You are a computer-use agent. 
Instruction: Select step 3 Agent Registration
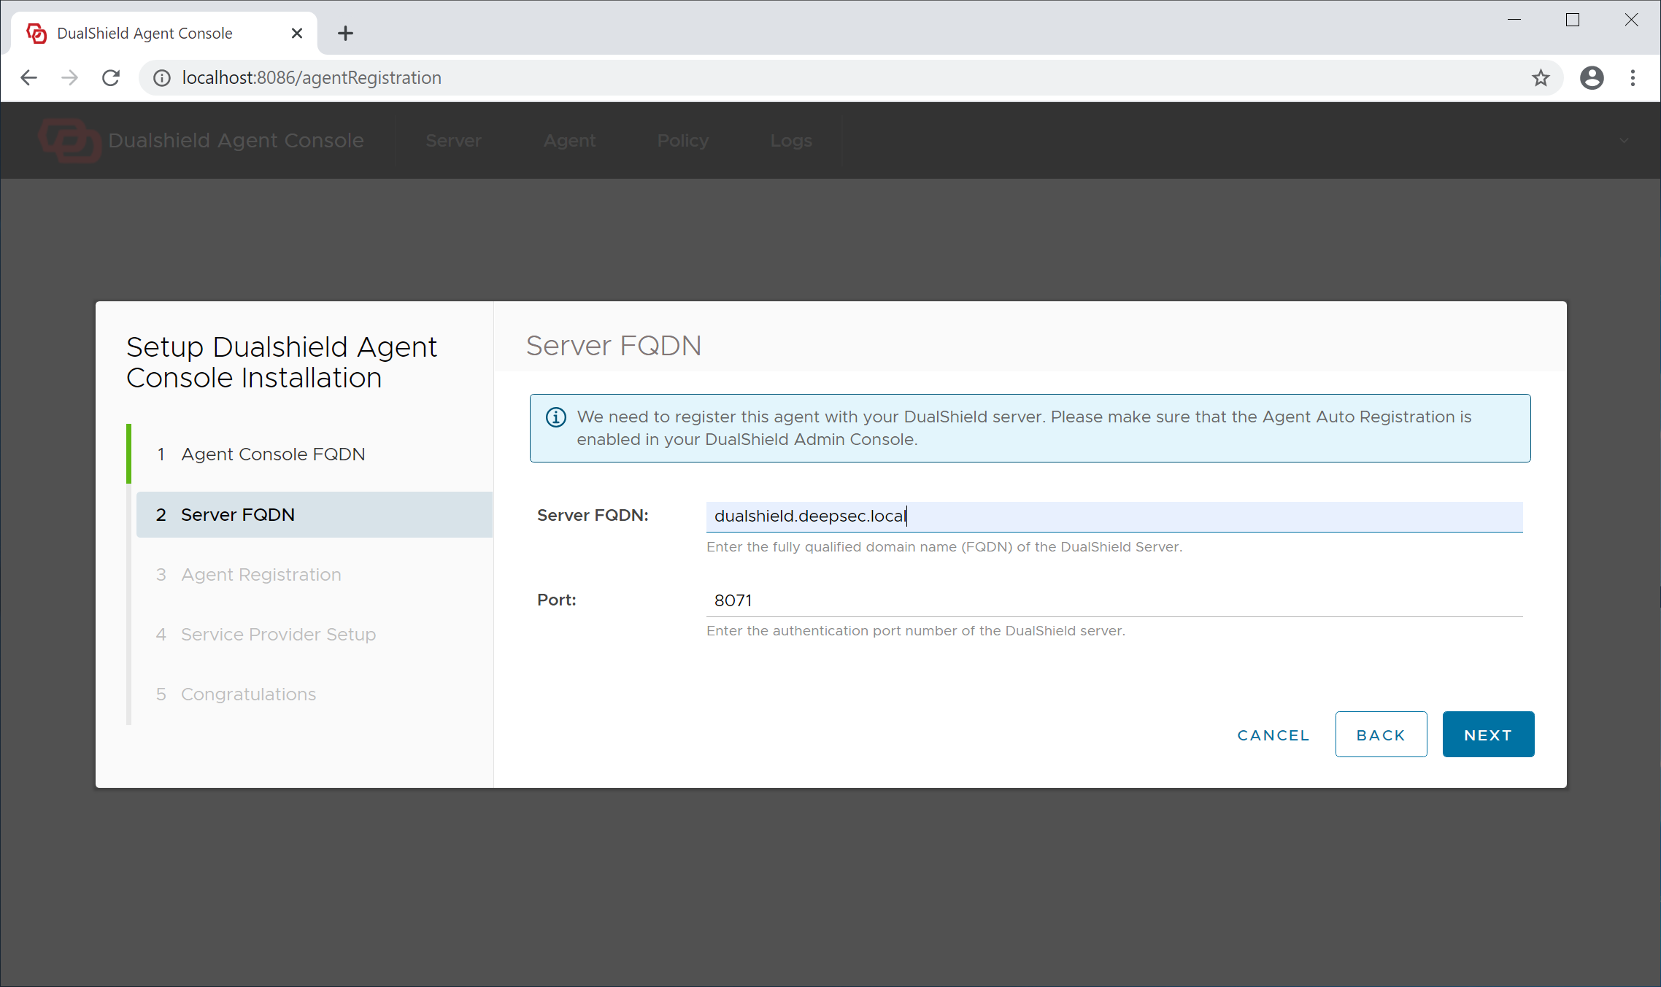[x=261, y=575]
